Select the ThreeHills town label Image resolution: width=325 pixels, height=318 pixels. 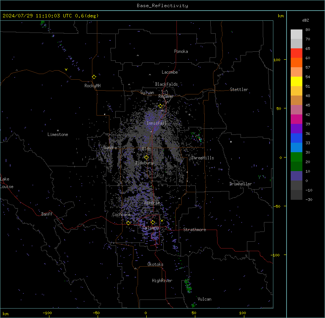202,158
